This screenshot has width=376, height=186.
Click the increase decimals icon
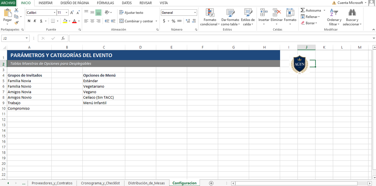[x=188, y=21]
